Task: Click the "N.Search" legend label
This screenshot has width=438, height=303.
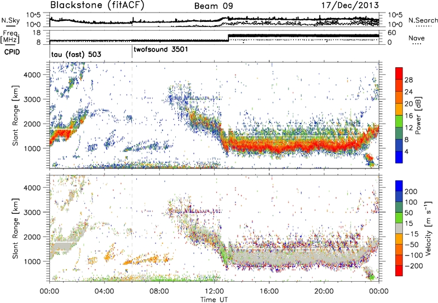Action: tap(423, 20)
